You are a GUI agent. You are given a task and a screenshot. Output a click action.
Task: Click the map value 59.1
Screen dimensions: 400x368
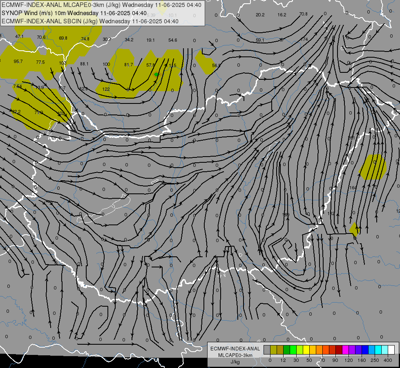click(x=260, y=40)
